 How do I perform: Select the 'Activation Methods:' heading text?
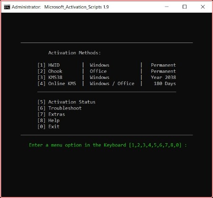click(74, 53)
